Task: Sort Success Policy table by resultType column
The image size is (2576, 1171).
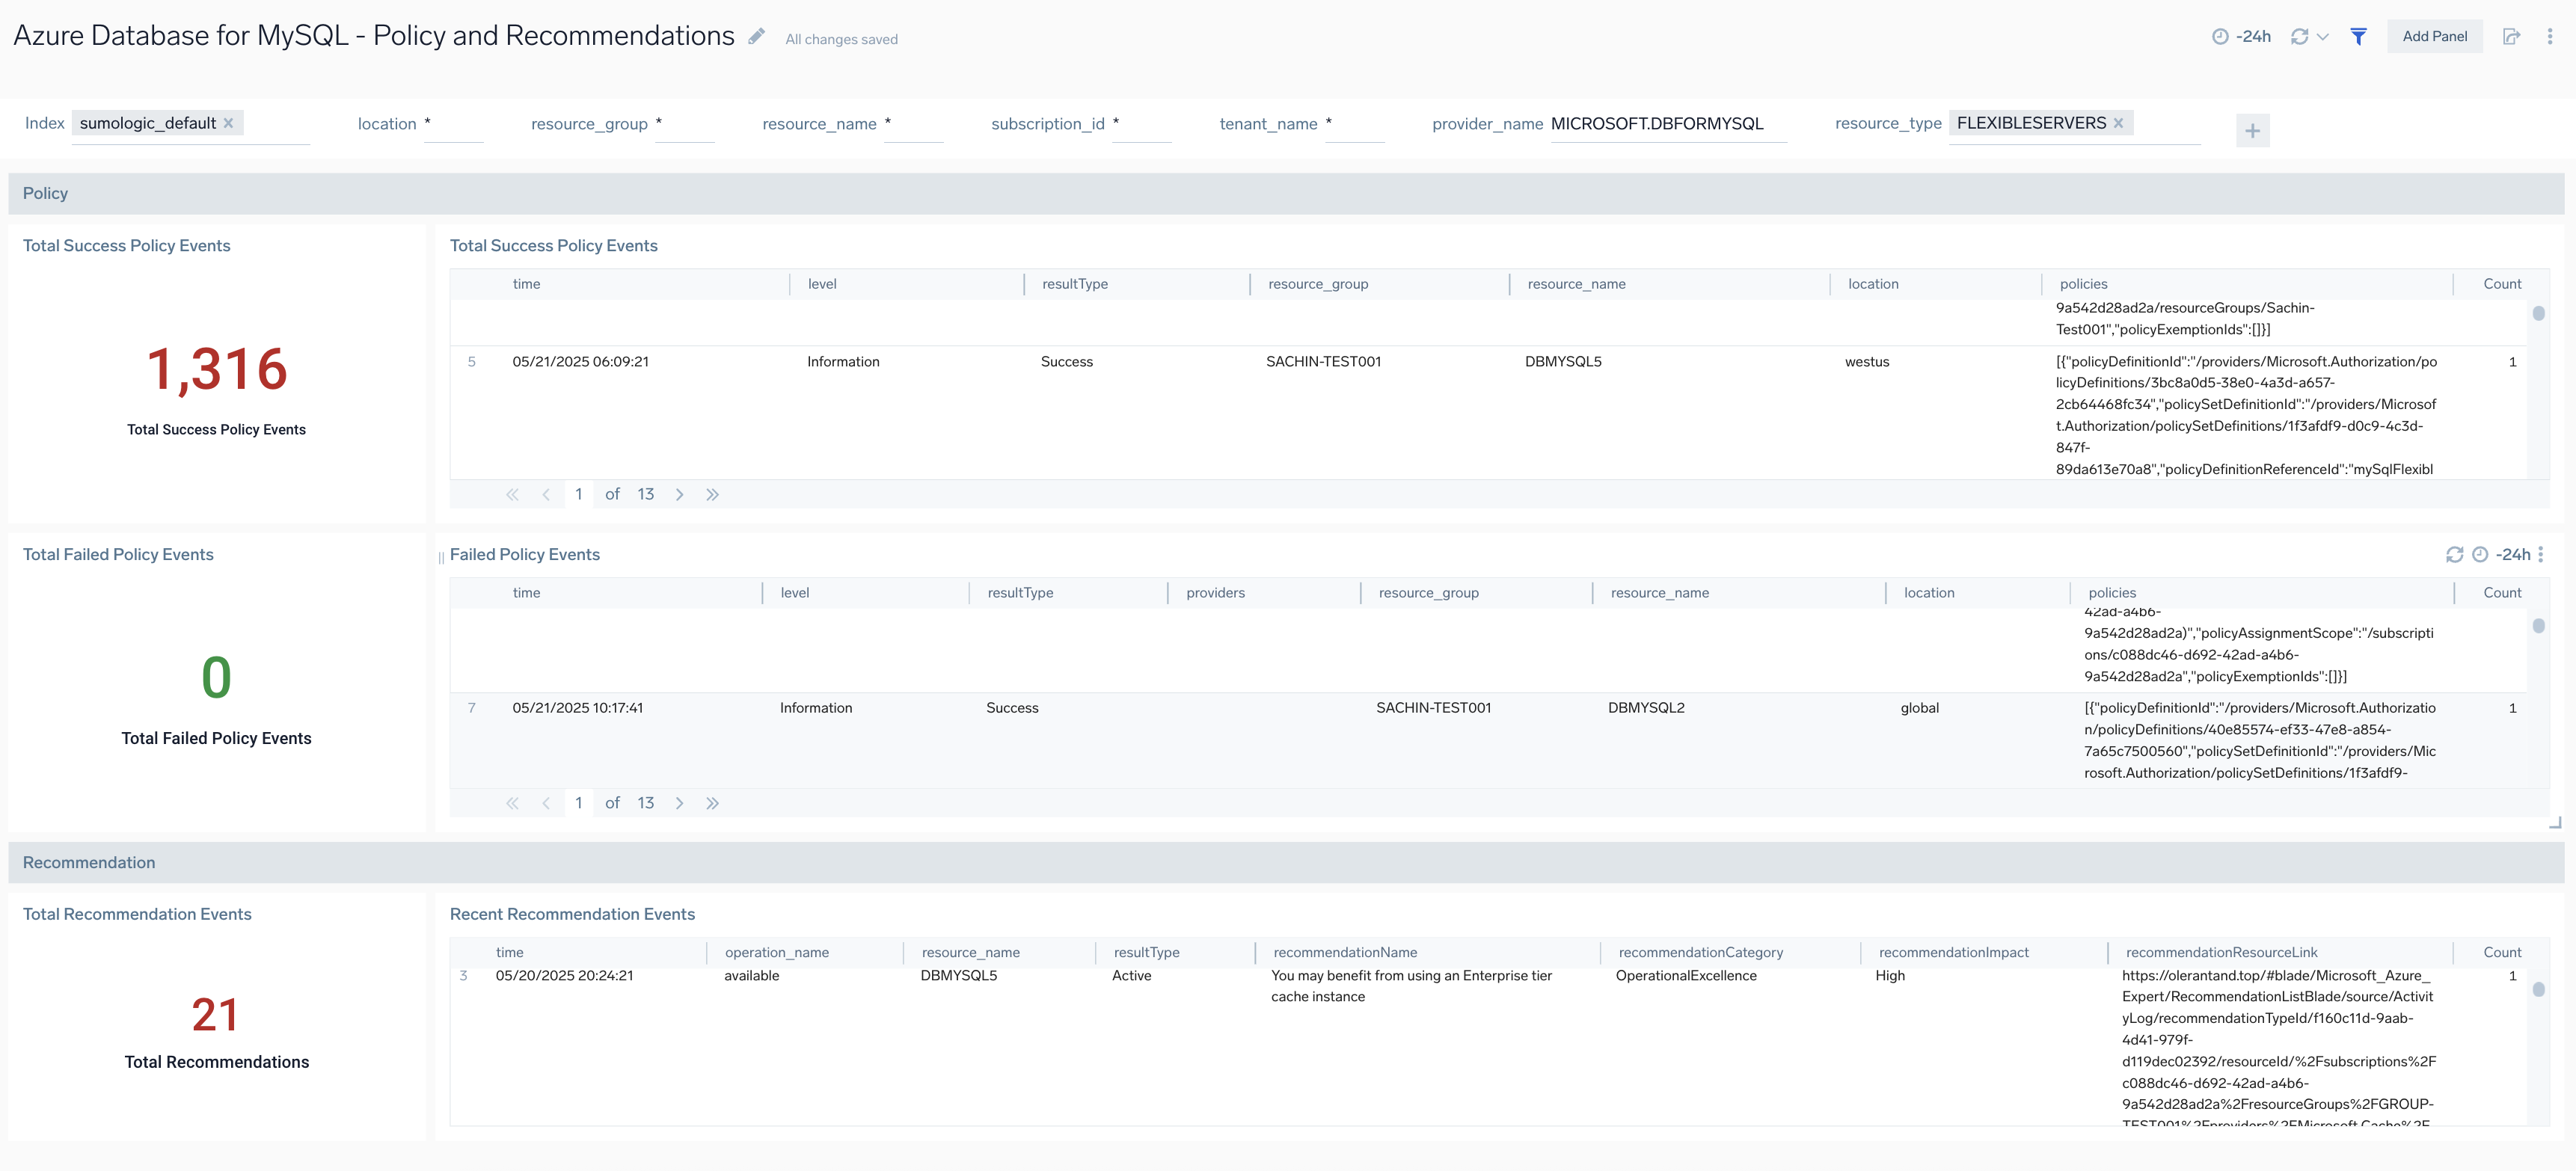Action: point(1075,284)
